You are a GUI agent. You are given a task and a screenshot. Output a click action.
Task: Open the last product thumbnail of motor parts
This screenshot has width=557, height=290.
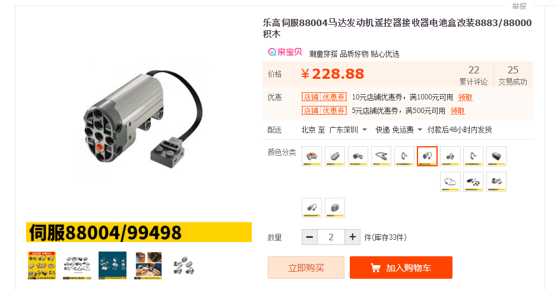[183, 266]
